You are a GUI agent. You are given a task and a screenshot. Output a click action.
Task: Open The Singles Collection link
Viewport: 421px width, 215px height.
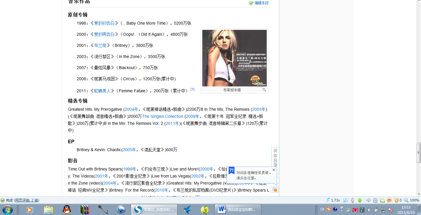pyautogui.click(x=162, y=116)
